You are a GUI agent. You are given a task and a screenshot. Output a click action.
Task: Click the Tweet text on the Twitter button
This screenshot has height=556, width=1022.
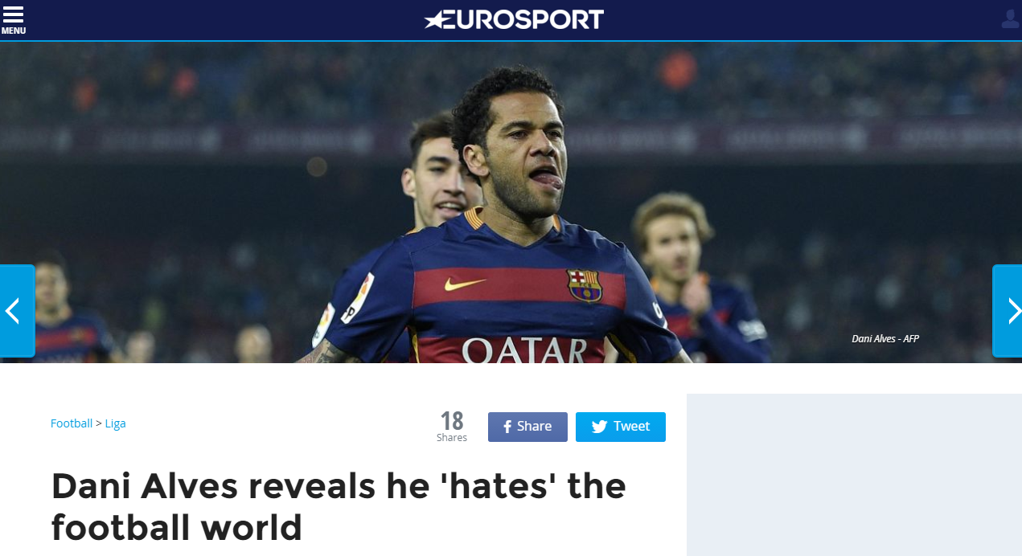coord(631,427)
